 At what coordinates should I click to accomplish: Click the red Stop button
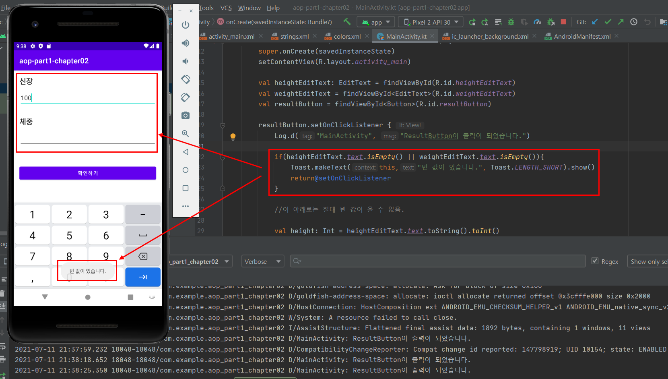[x=563, y=22]
